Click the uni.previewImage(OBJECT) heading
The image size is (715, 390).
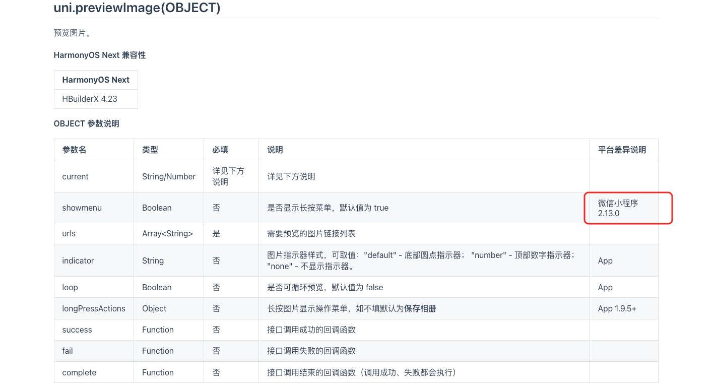click(x=137, y=8)
